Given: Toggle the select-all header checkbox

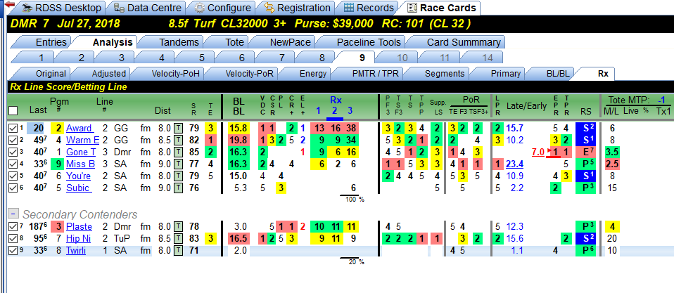Looking at the screenshot, I should 13,111.
